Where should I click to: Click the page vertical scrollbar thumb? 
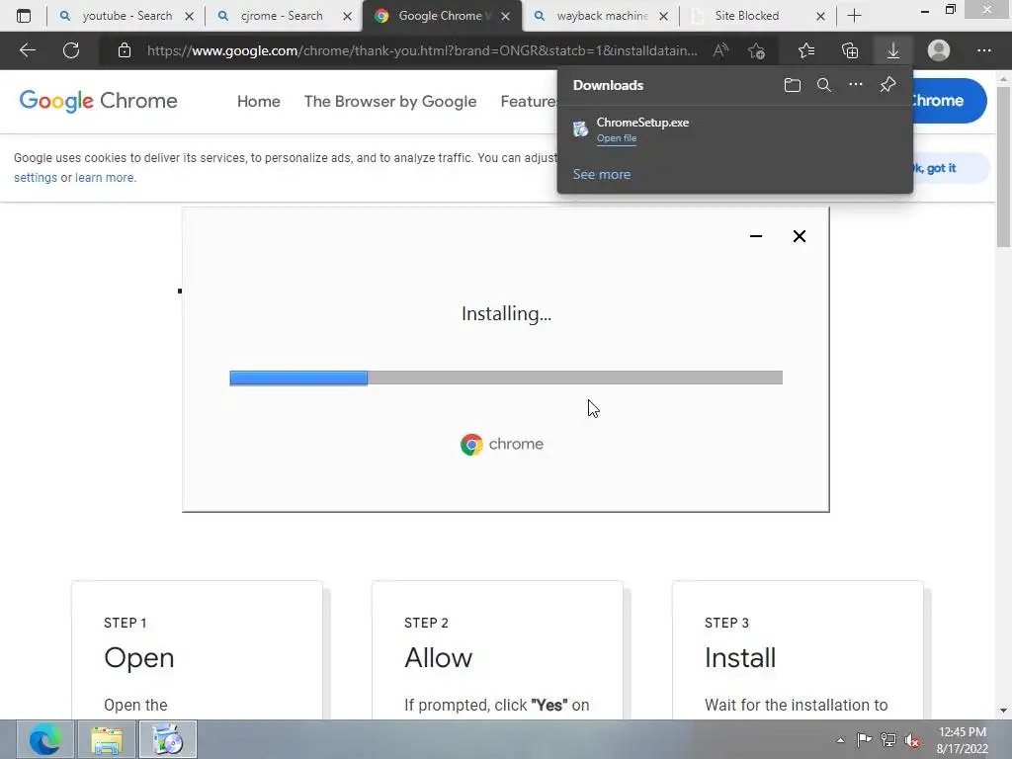coord(1003,166)
